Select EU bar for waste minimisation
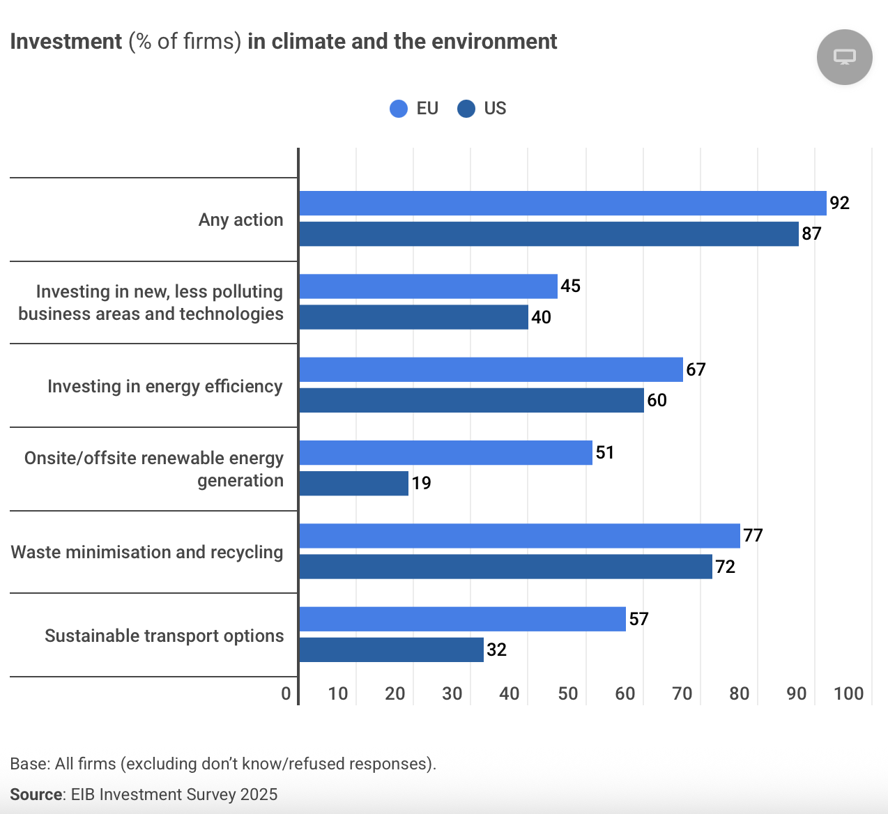 (x=519, y=536)
